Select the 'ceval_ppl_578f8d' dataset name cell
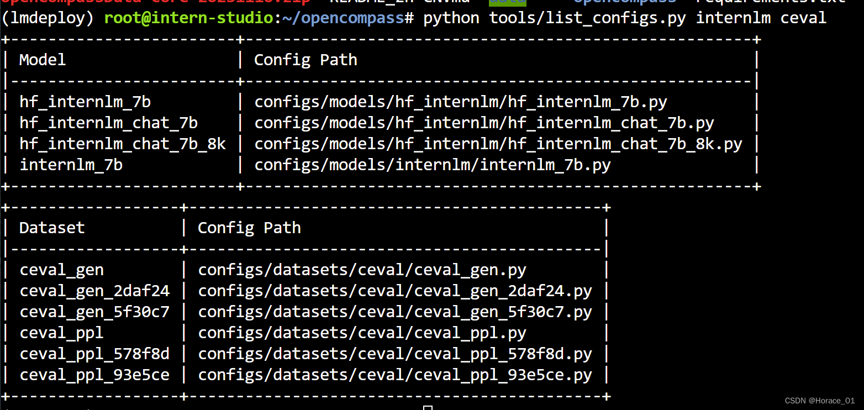Image resolution: width=864 pixels, height=410 pixels. click(94, 354)
